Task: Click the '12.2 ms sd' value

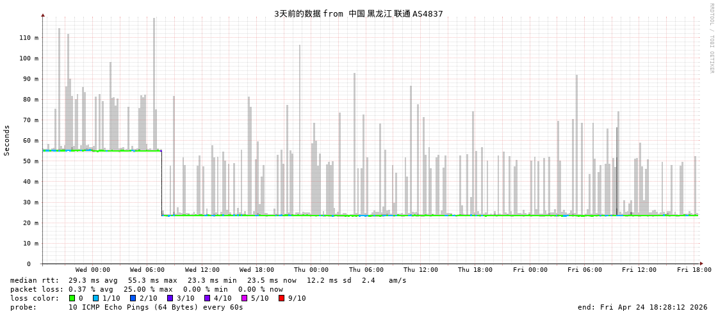Action: (329, 280)
